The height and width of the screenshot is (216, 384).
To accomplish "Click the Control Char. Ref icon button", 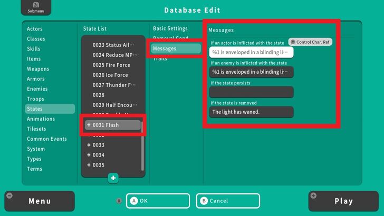I will tap(311, 42).
